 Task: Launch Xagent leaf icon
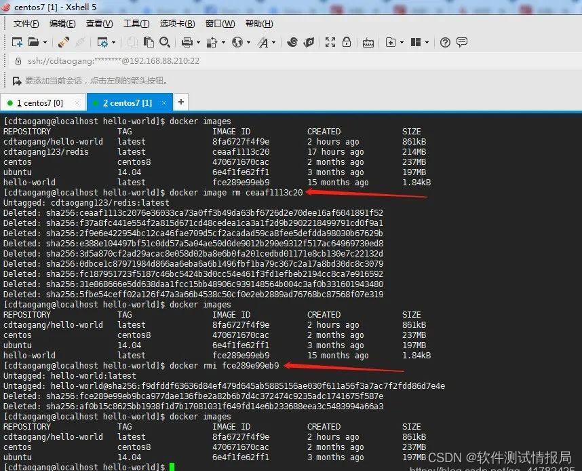(309, 42)
